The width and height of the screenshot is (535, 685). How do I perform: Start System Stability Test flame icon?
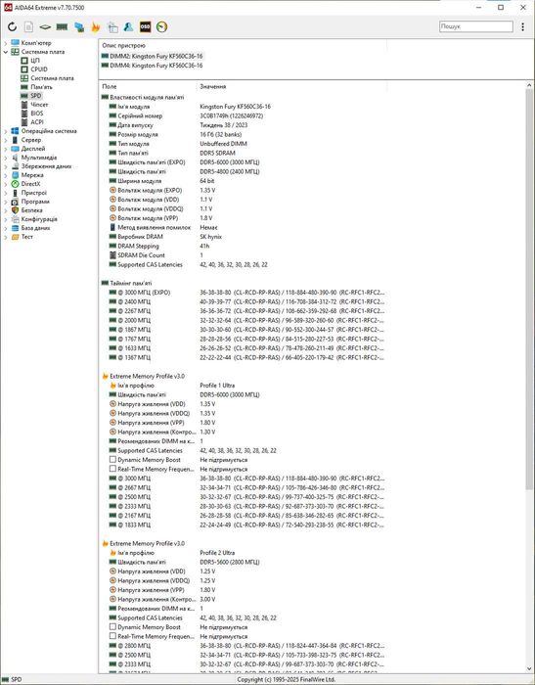pyautogui.click(x=96, y=27)
